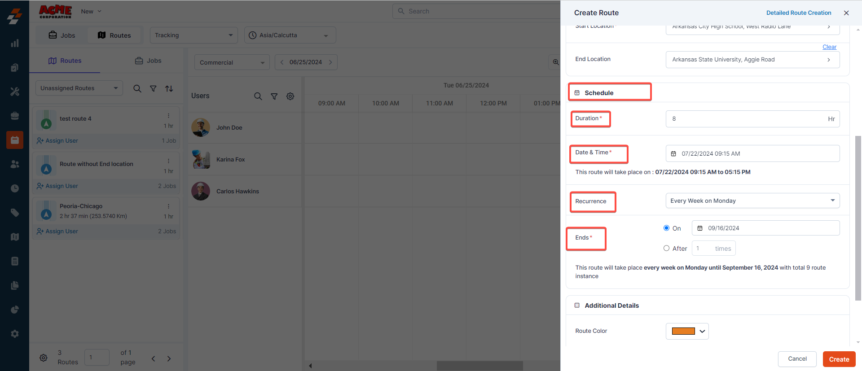Viewport: 862px width, 371px height.
Task: Assign a user to test route 4
Action: [x=57, y=141]
